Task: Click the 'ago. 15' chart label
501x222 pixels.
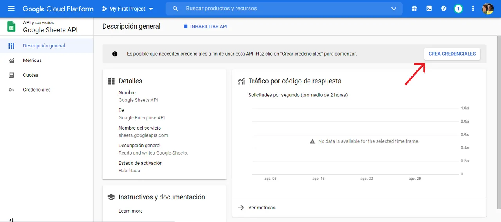Action: [x=319, y=179]
